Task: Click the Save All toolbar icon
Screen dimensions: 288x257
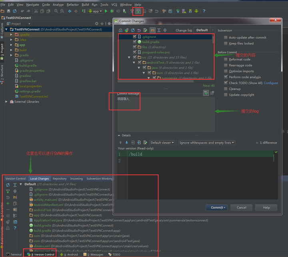Action: [8, 11]
